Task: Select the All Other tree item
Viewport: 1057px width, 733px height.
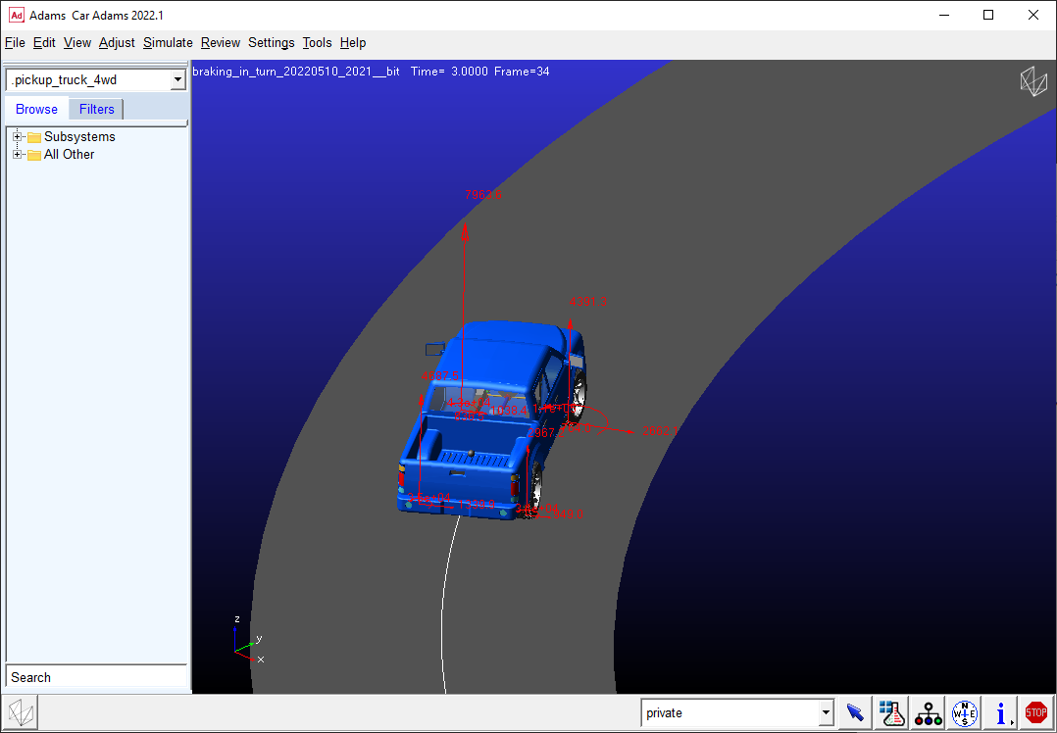Action: (69, 154)
